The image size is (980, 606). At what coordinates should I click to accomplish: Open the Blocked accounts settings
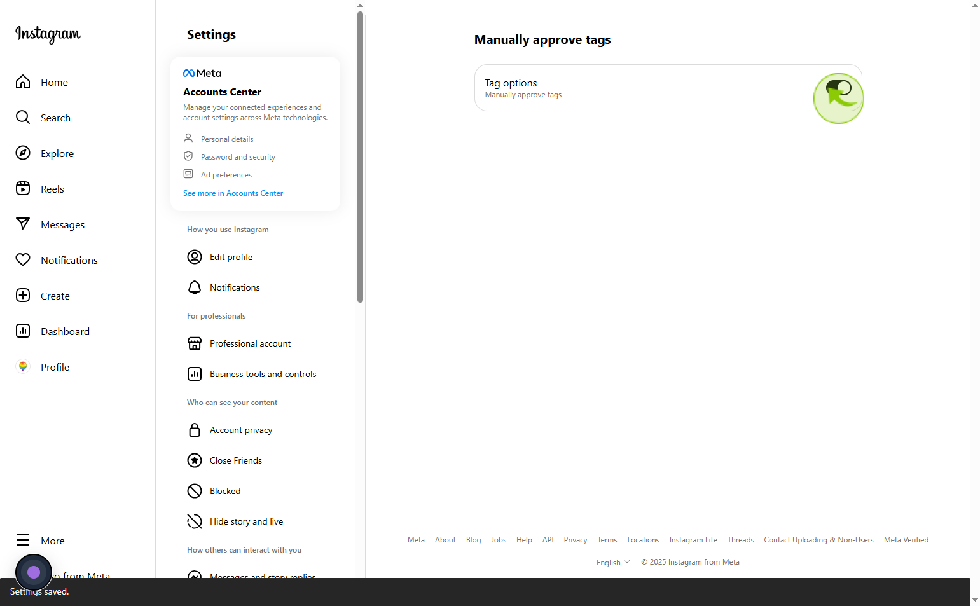pyautogui.click(x=256, y=491)
